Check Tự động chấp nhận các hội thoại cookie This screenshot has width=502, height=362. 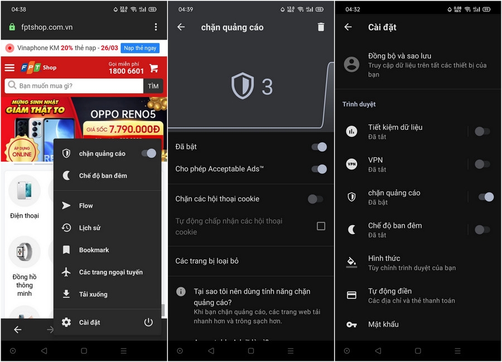[321, 226]
